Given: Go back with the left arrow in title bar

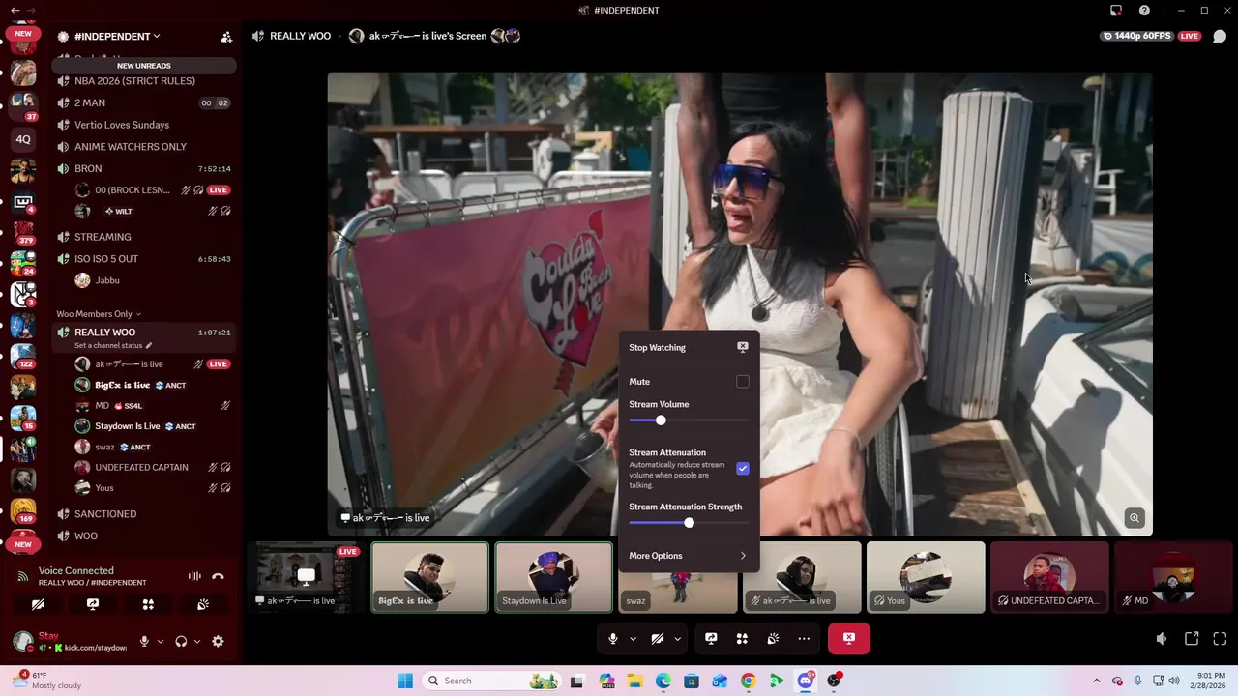Looking at the screenshot, I should 15,11.
